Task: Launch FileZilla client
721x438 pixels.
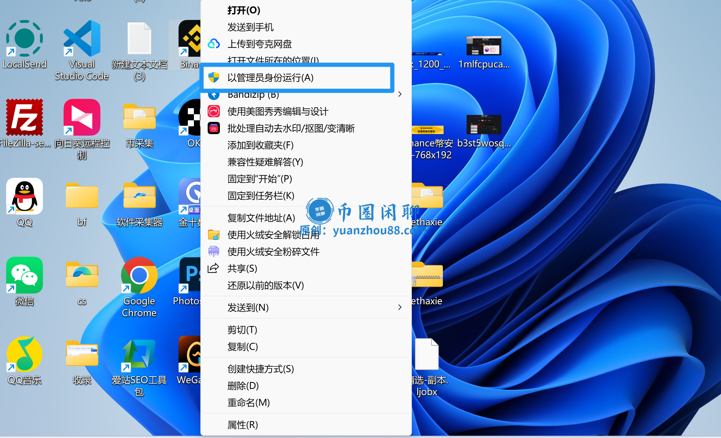Action: [24, 118]
